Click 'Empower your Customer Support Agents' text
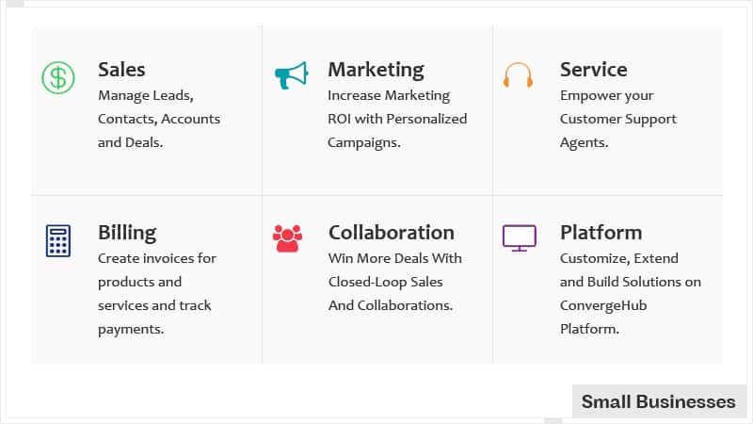The width and height of the screenshot is (753, 424). (x=618, y=119)
